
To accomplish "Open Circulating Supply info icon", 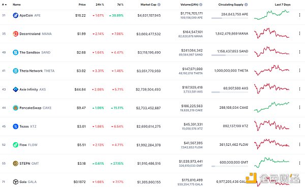I will tap(246, 5).
